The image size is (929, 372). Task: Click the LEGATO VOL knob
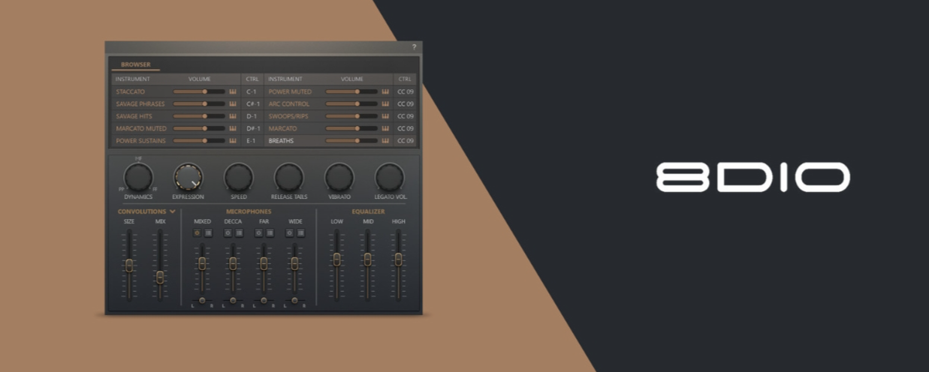tap(389, 177)
